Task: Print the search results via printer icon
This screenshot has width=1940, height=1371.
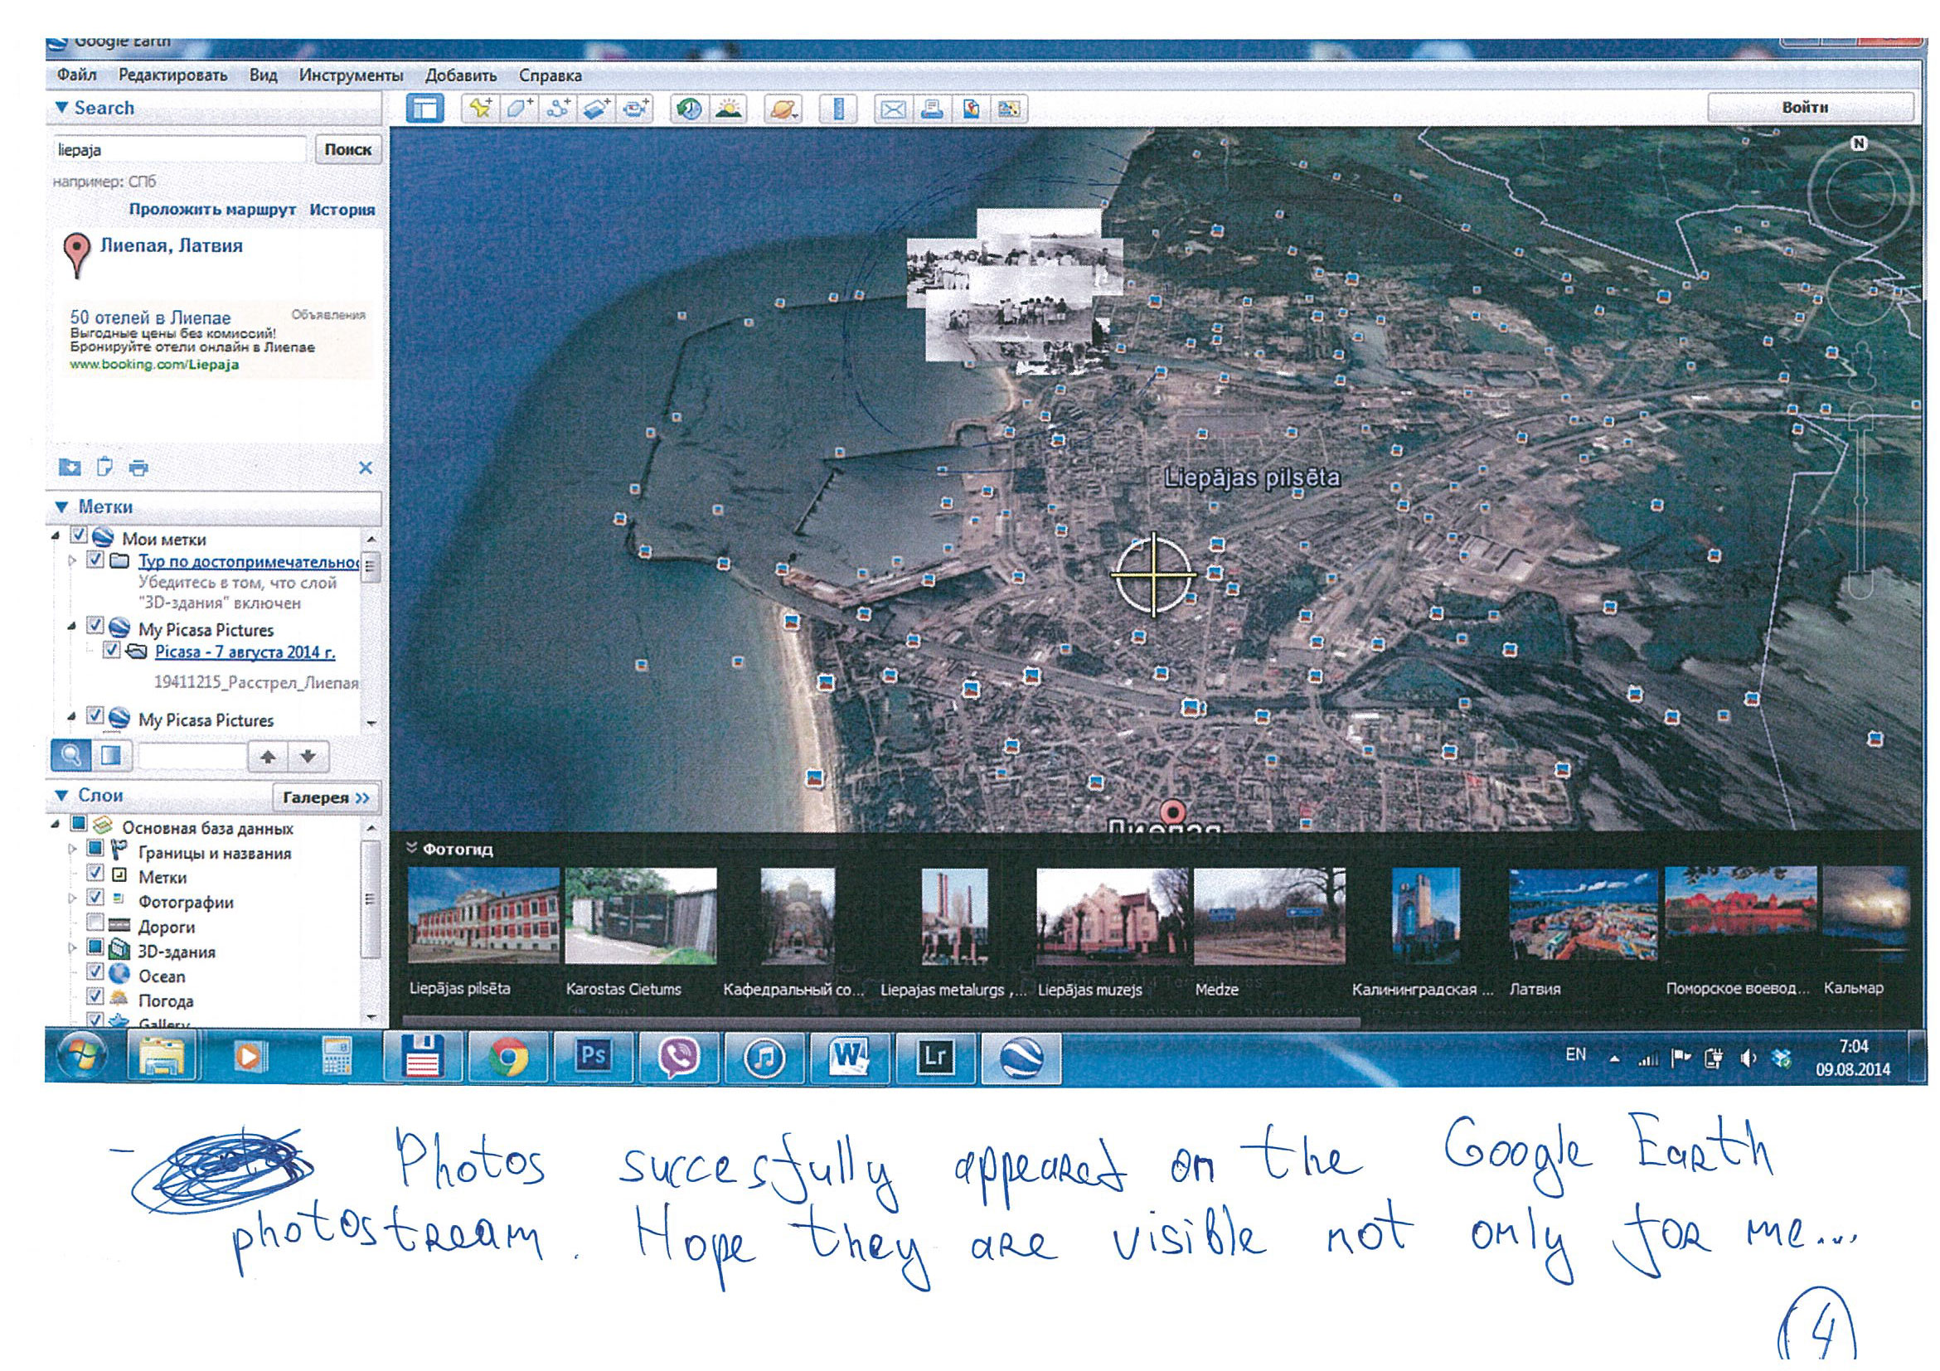Action: pos(139,467)
